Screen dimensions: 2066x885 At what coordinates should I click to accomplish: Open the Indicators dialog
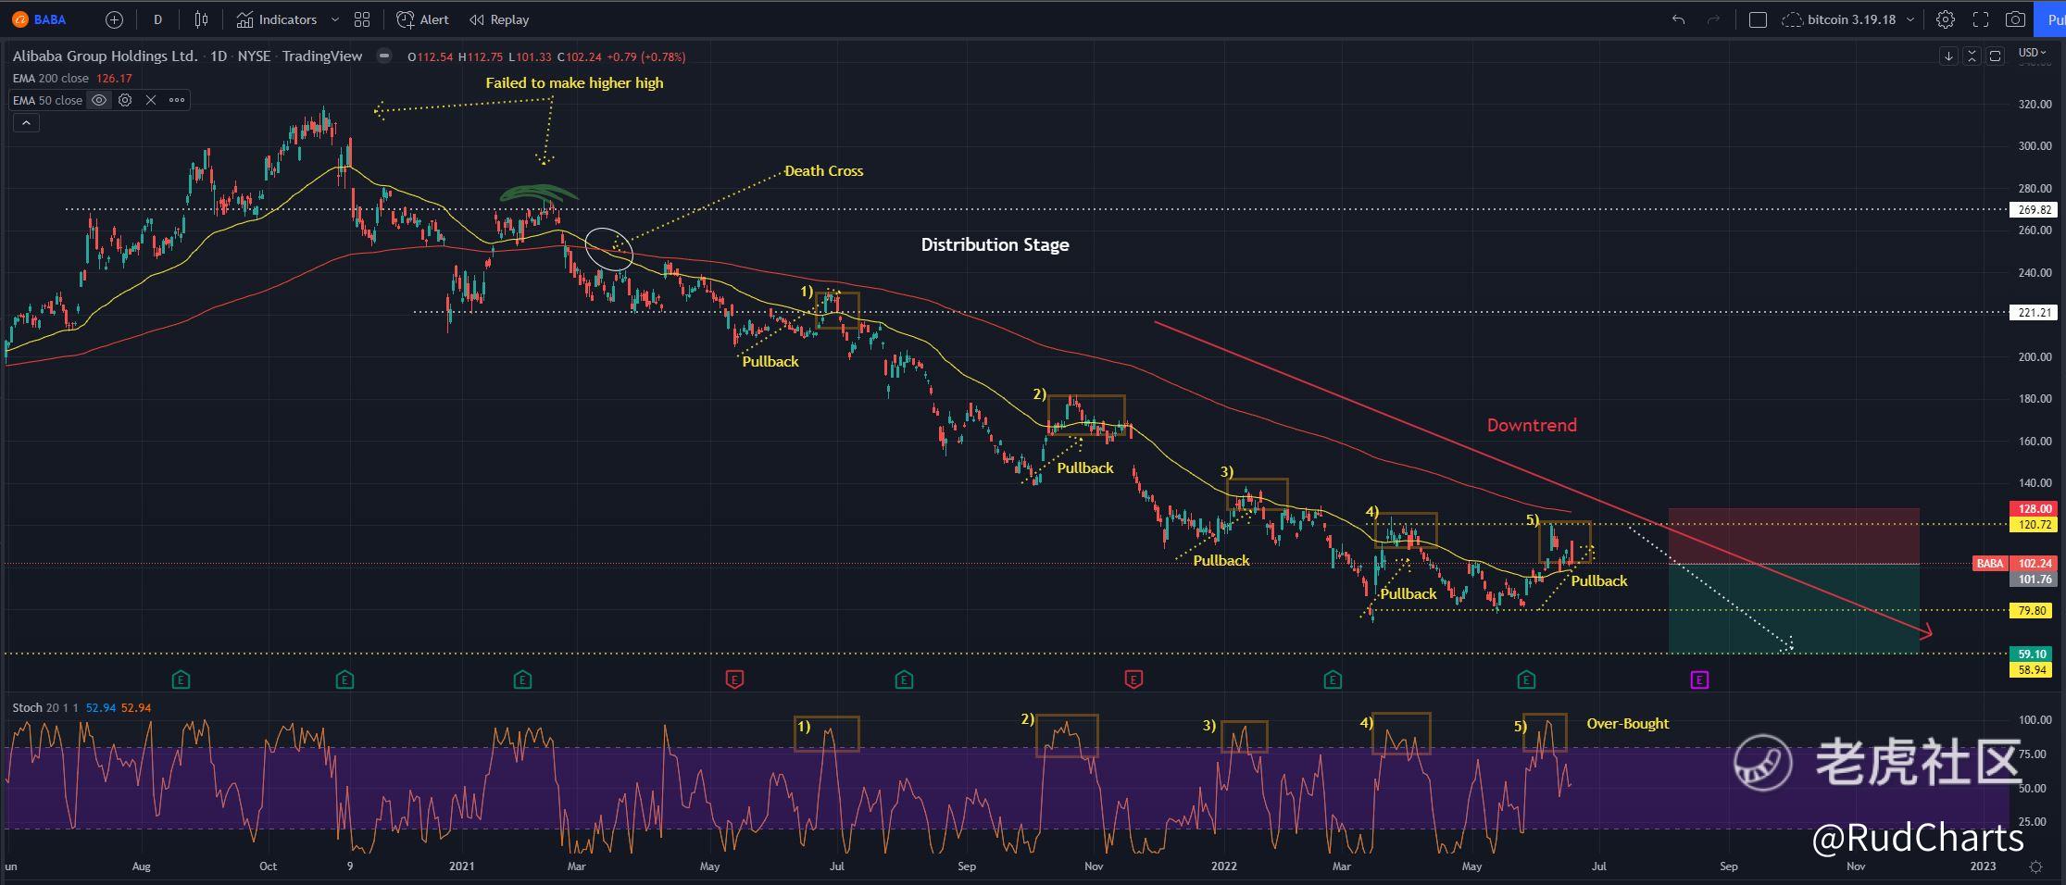[x=277, y=19]
